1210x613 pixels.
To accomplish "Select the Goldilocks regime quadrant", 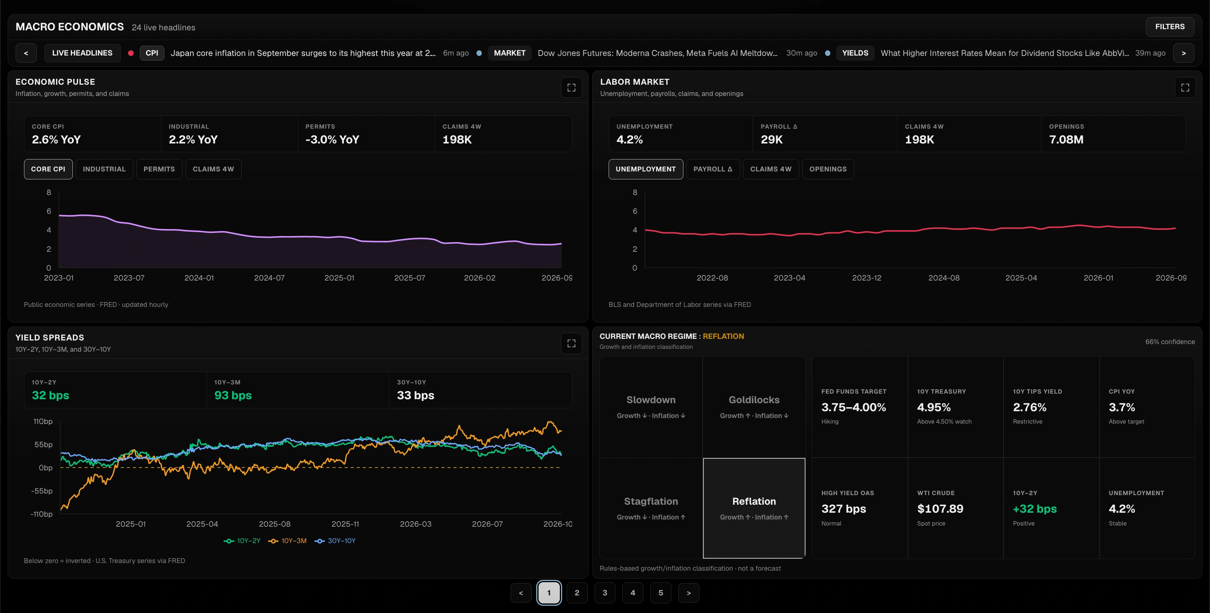I will pos(754,407).
